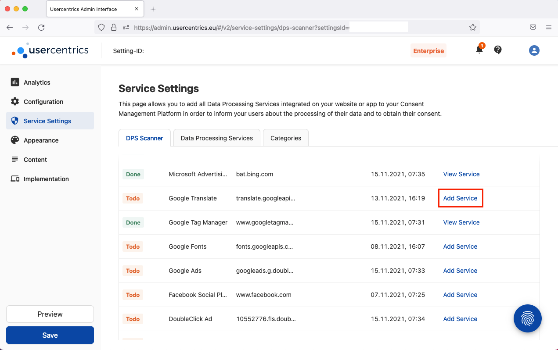
Task: View Service for Google Tag Manager
Action: (x=461, y=222)
